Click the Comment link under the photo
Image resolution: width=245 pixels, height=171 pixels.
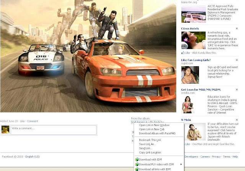32,121
